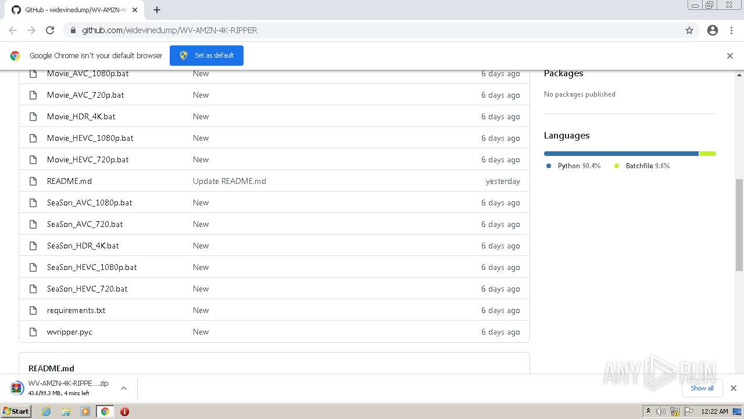Image resolution: width=744 pixels, height=419 pixels.
Task: Click the Packages heading
Action: tap(563, 73)
